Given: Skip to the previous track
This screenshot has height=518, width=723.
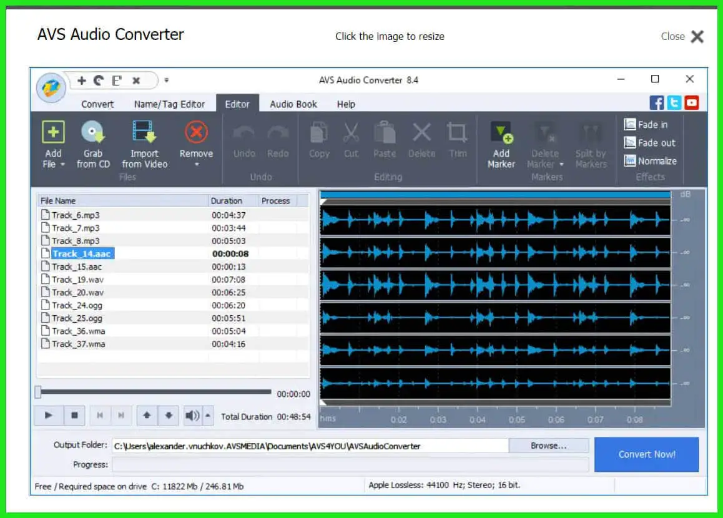Looking at the screenshot, I should point(100,416).
